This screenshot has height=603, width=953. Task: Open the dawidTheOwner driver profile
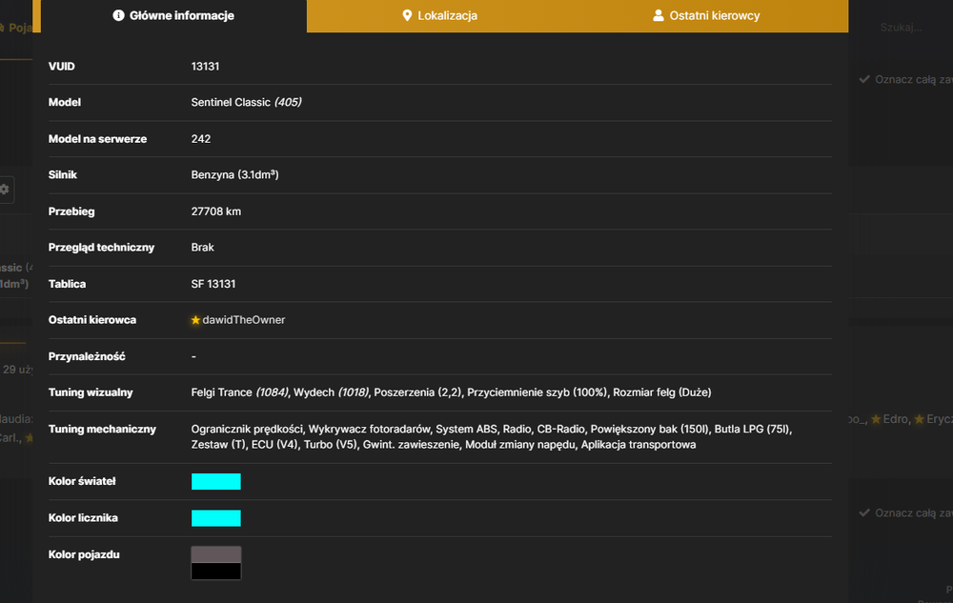(243, 320)
